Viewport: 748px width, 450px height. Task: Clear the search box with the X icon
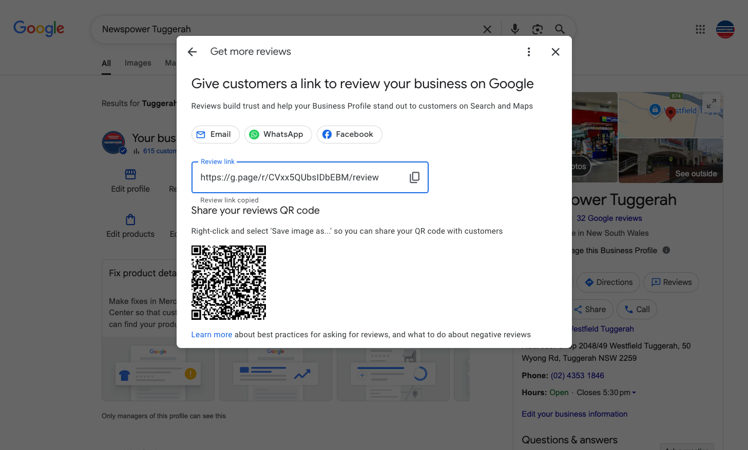[x=487, y=29]
